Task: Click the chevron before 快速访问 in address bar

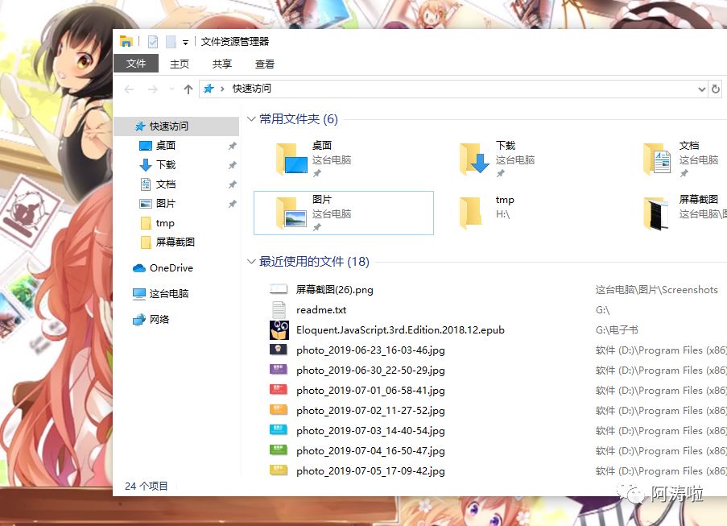Action: pos(222,89)
